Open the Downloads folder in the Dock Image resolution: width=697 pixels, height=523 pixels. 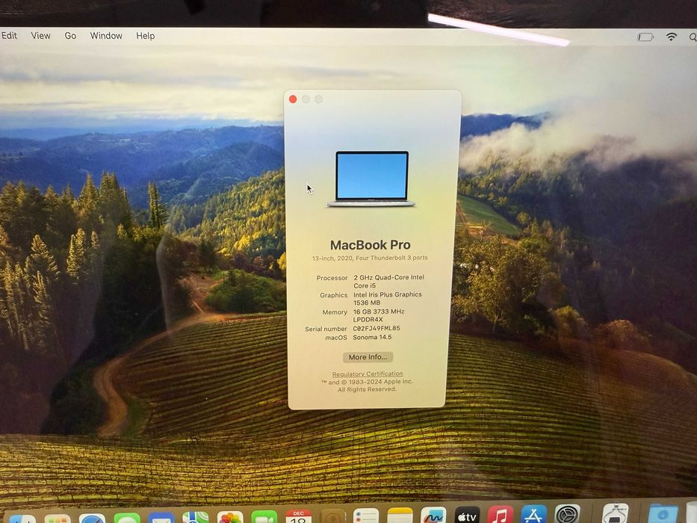click(663, 513)
